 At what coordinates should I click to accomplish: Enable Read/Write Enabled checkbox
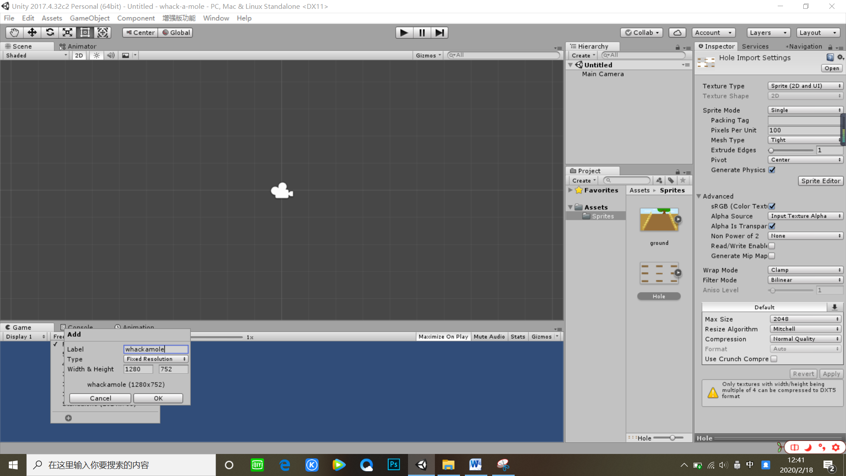772,246
